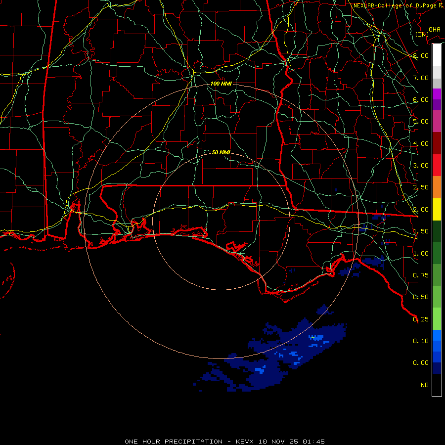The image size is (445, 445).
Task: Select the yellow legend color band
Action: 437,210
